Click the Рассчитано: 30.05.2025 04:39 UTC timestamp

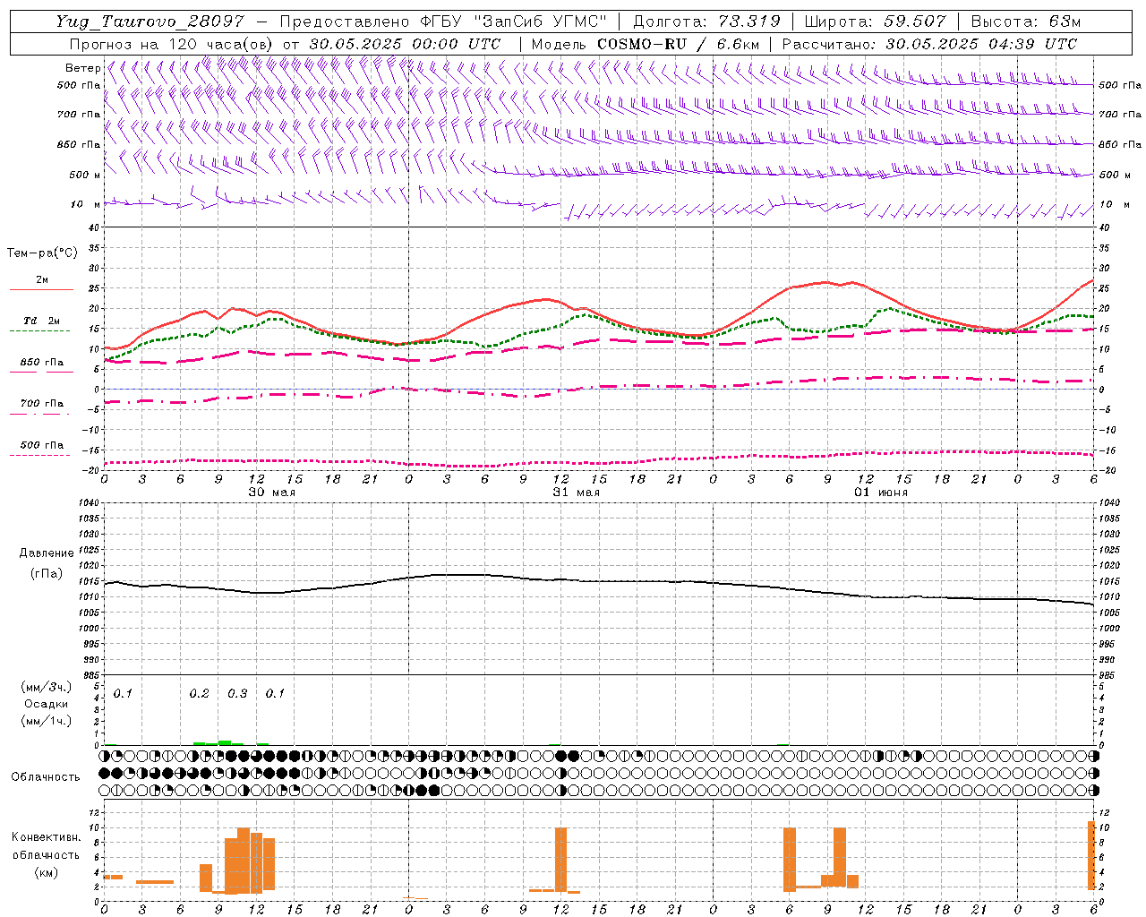click(929, 44)
